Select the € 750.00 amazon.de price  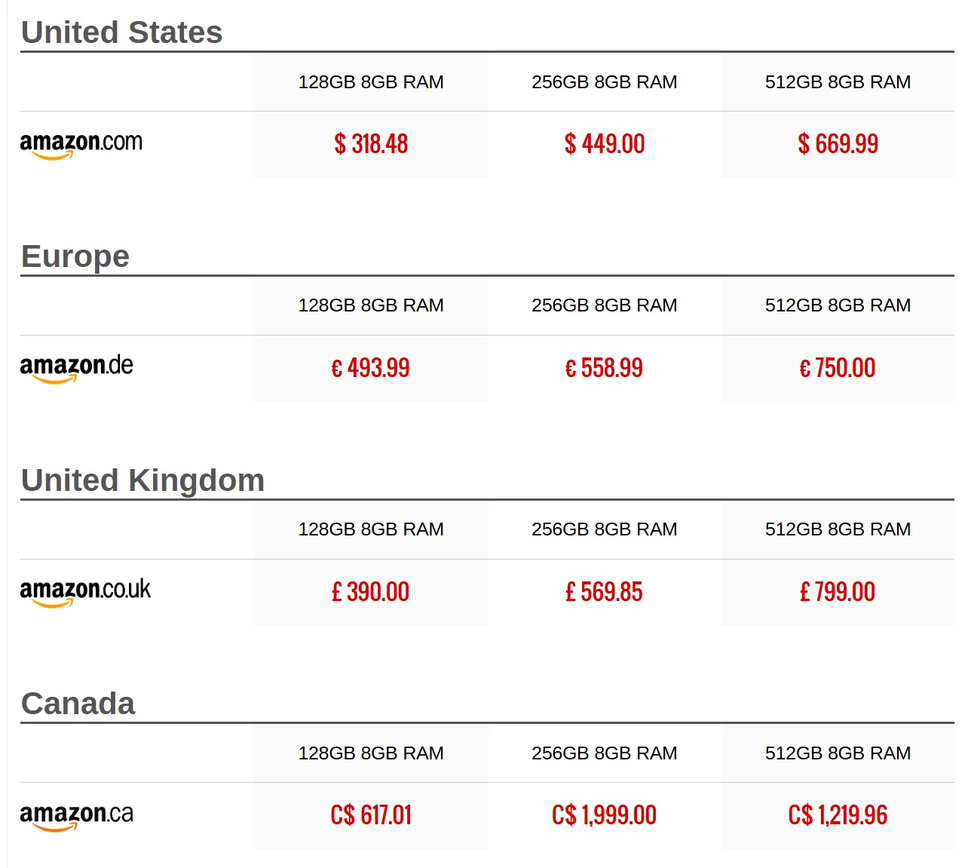[838, 368]
